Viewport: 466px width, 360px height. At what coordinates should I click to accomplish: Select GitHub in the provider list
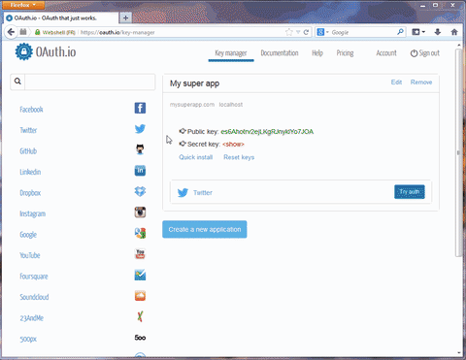(28, 151)
